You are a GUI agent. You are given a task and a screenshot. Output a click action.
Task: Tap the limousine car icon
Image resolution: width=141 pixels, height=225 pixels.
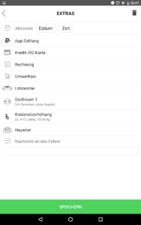(x=7, y=88)
